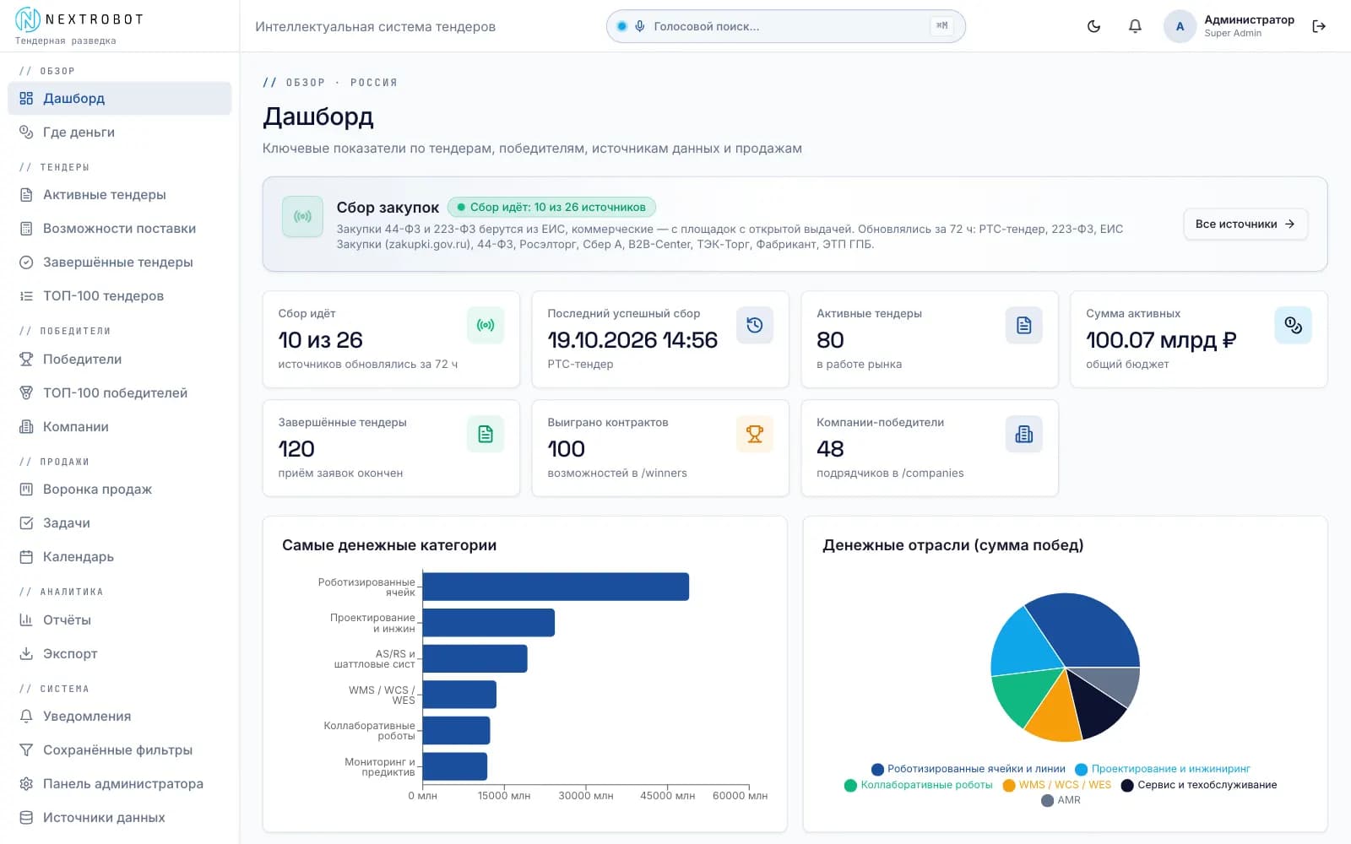Screen dimensions: 1351x844
Task: Focus the Голосовой поиск search field
Action: pos(785,26)
